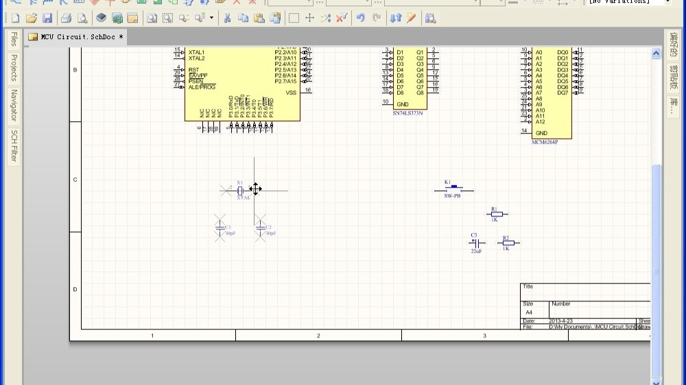The height and width of the screenshot is (385, 686).
Task: Click the deselect all icon
Action: 325,18
